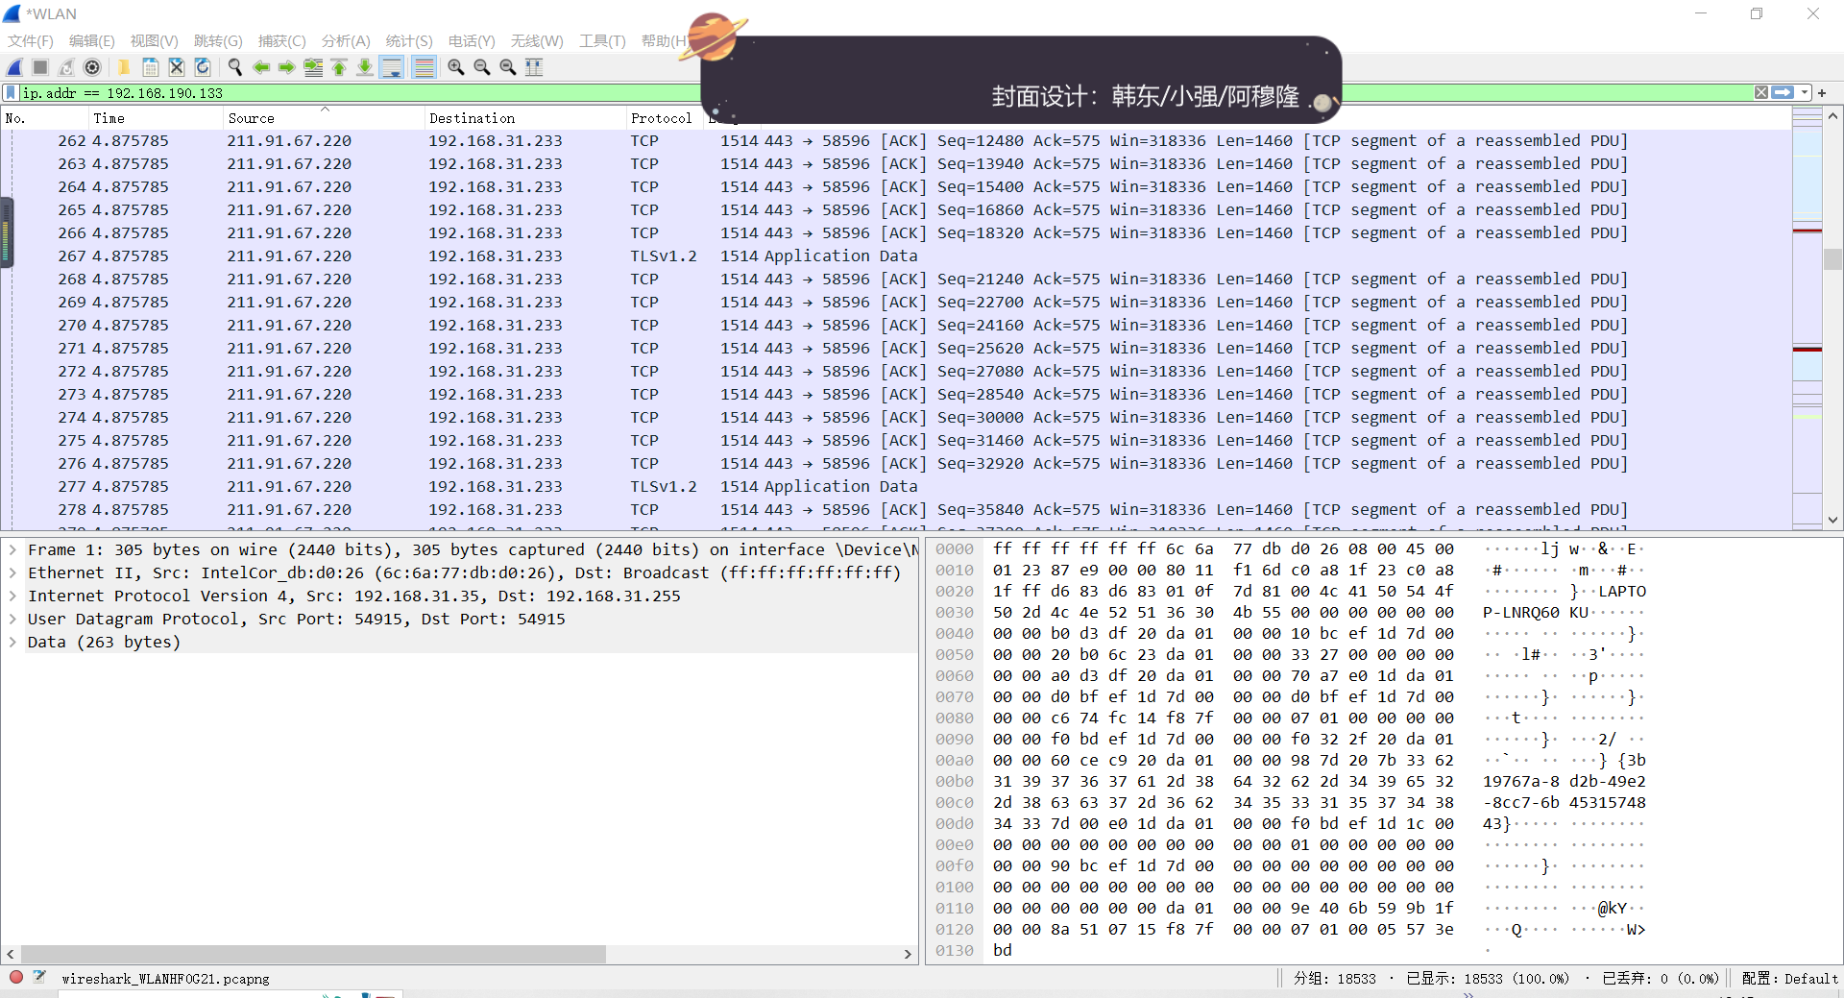This screenshot has height=998, width=1844.
Task: Go forward to next packet in history
Action: (287, 67)
